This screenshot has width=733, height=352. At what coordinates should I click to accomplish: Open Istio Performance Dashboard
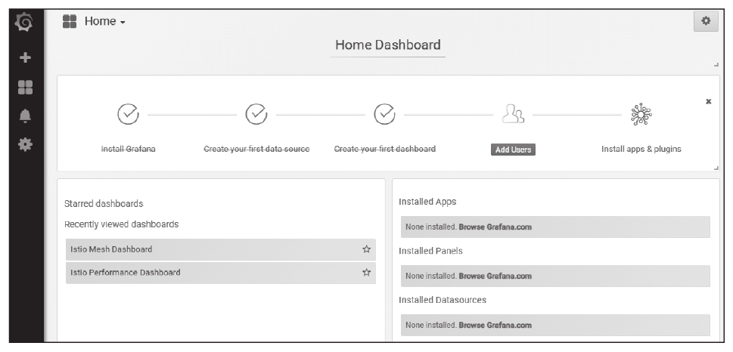point(126,273)
